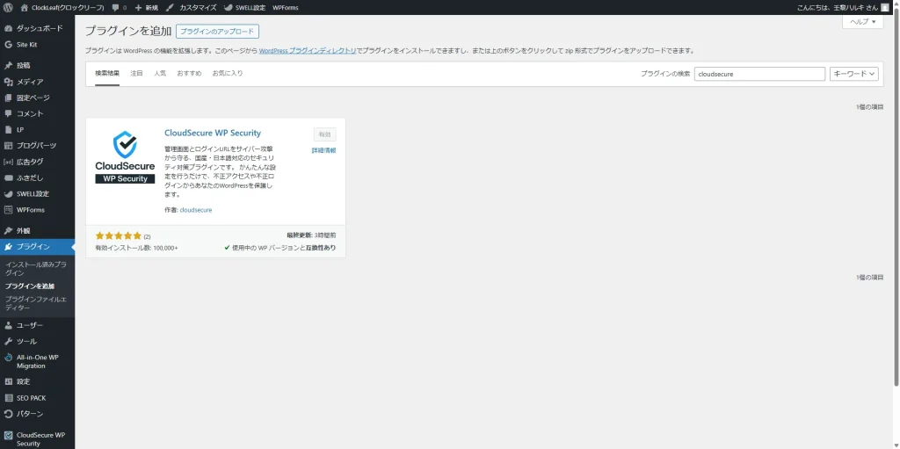This screenshot has width=900, height=449.
Task: Open the 新規 add-new menu in admin bar
Action: [145, 7]
